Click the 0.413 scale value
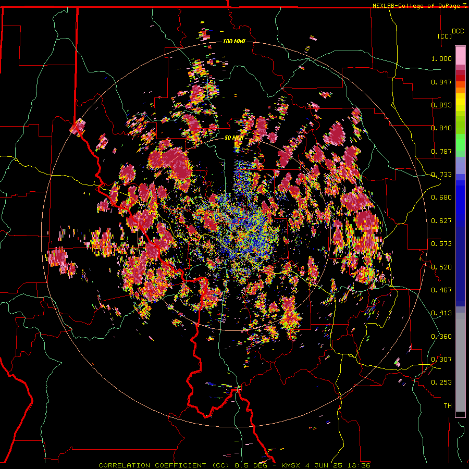 click(441, 313)
